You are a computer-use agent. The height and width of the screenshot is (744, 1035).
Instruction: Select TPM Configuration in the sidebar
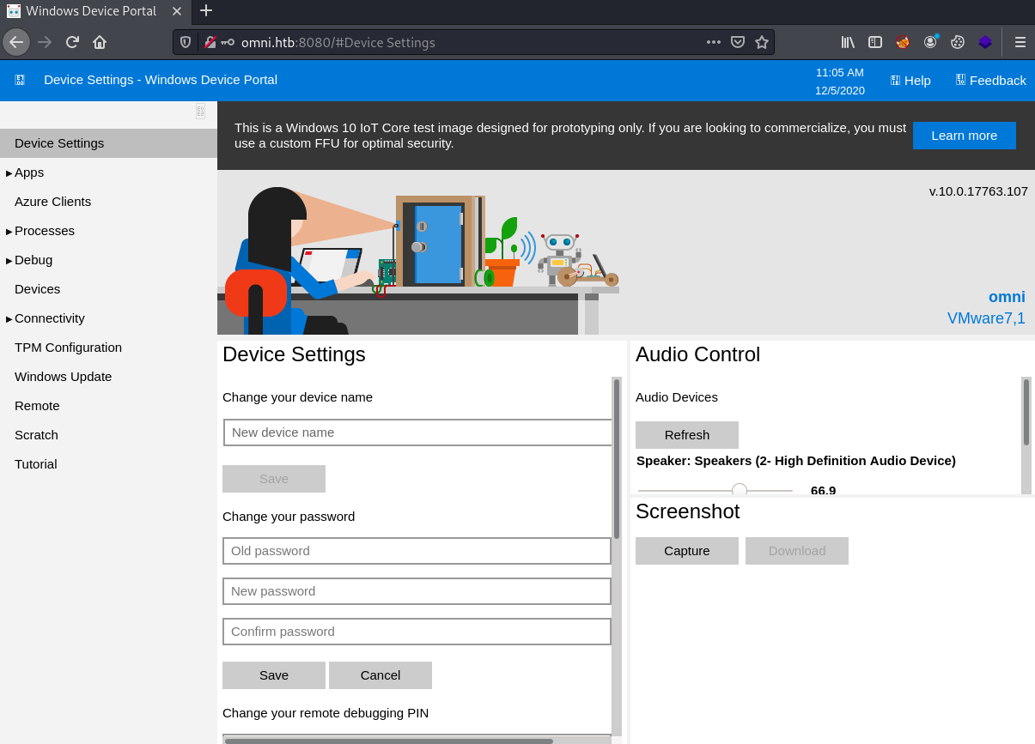68,348
